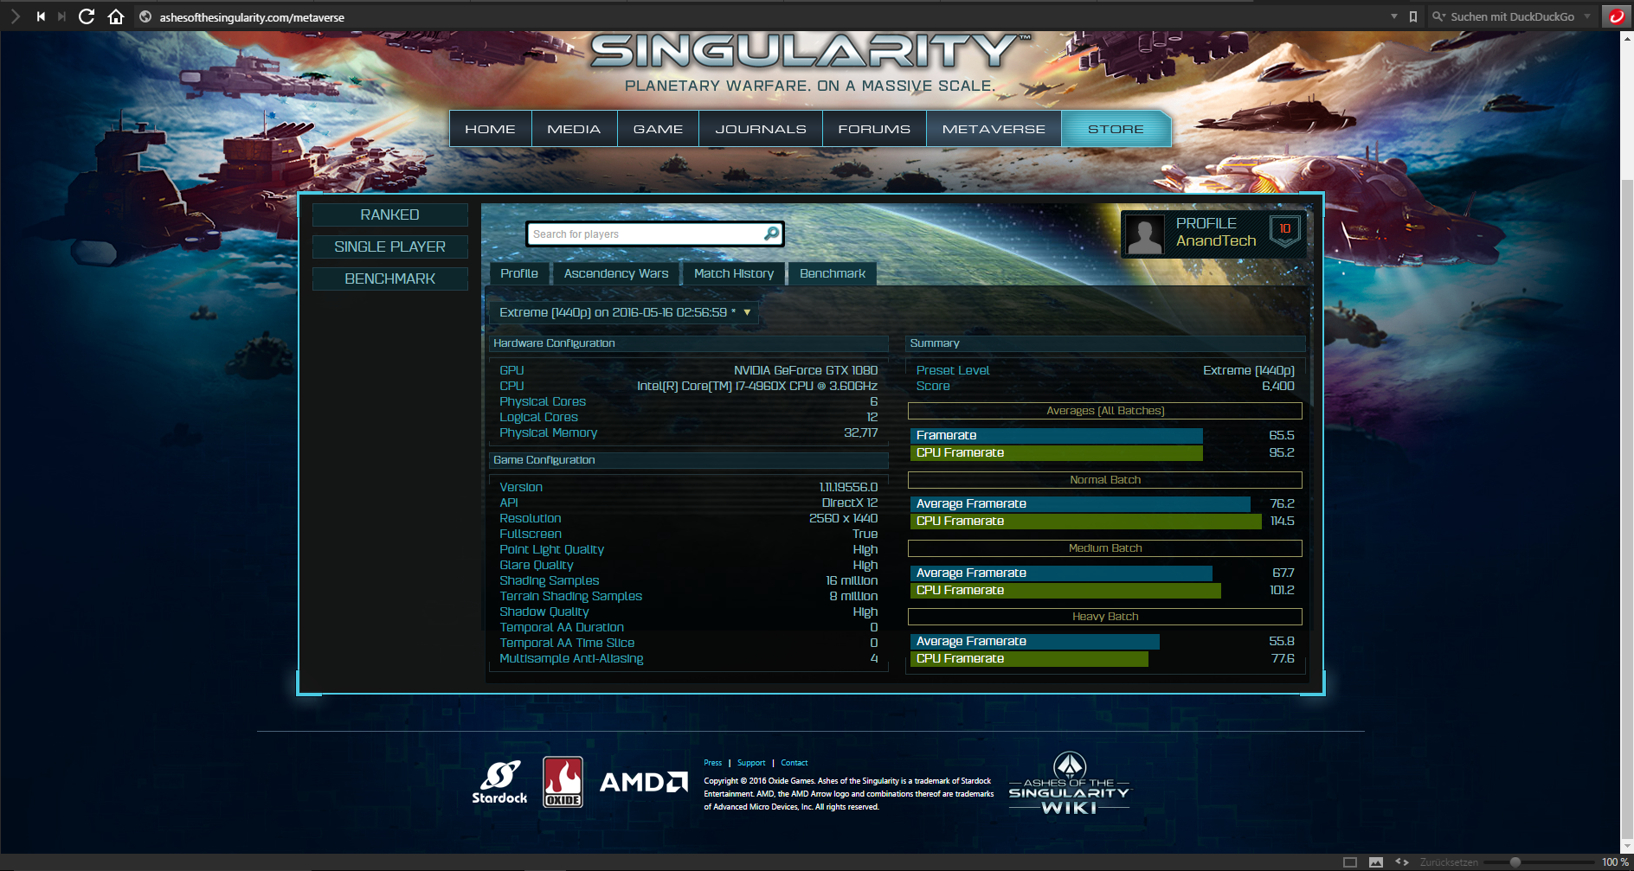1634x871 pixels.
Task: Click the SINGULARITY title logo
Action: [x=811, y=51]
